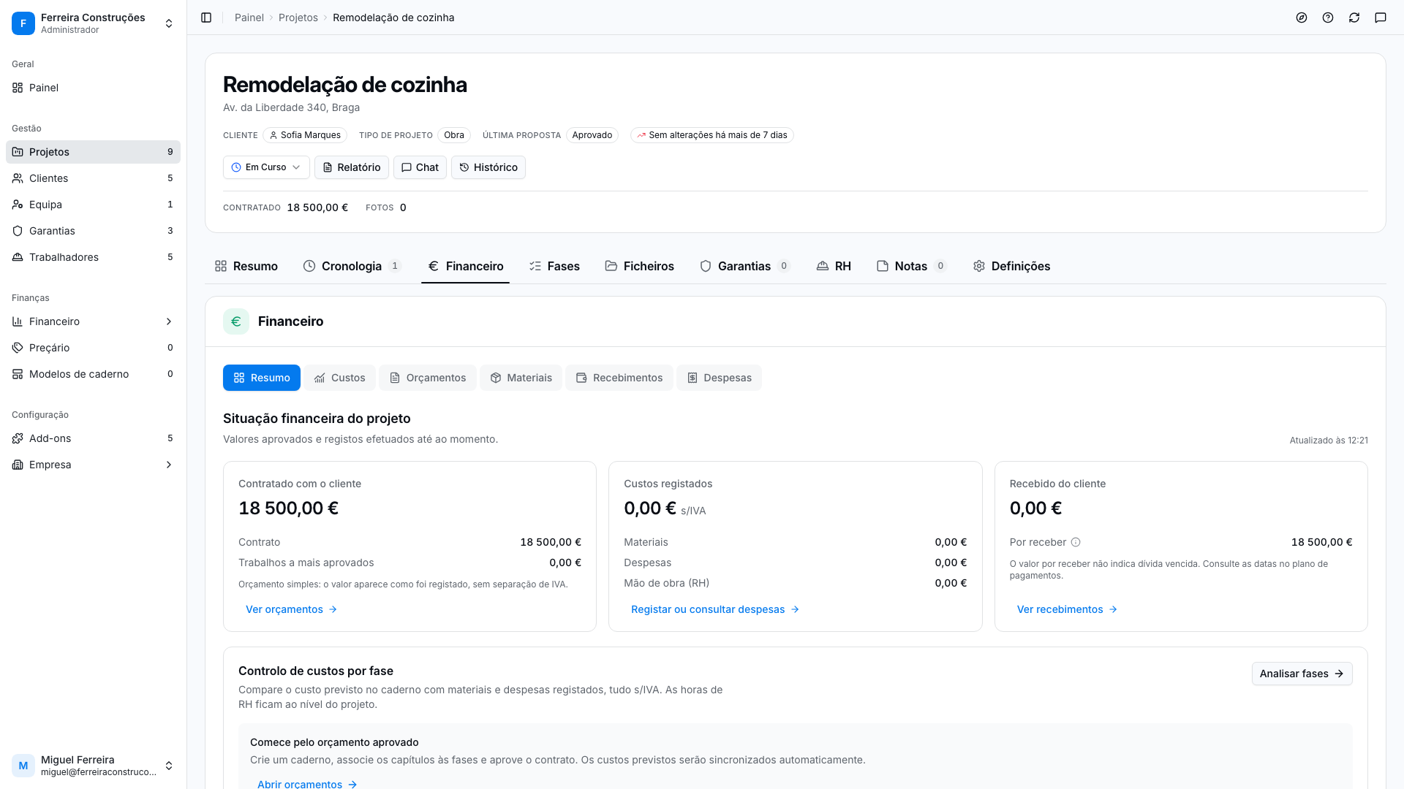The width and height of the screenshot is (1404, 789).
Task: Open the project Chat button
Action: pos(420,167)
